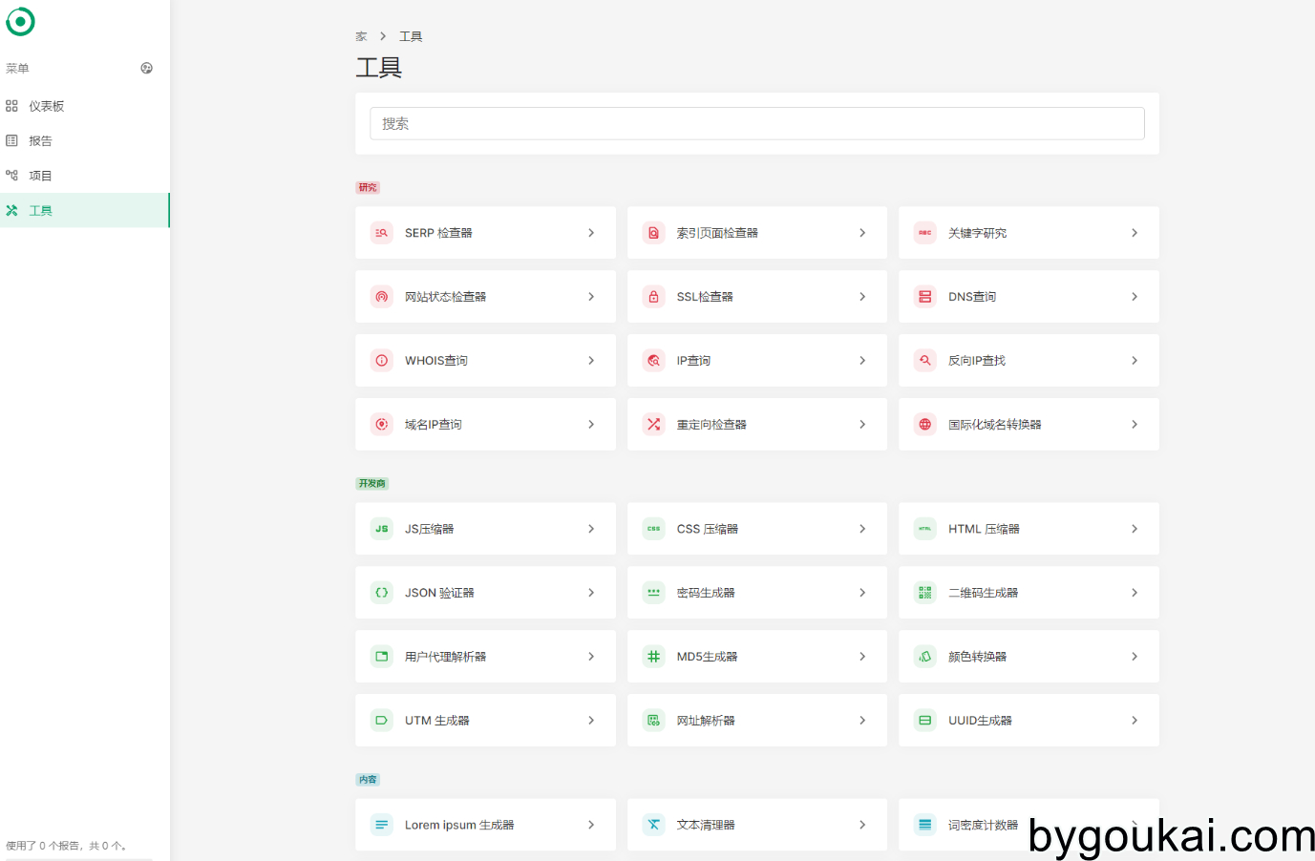The image size is (1315, 861).
Task: Click the MD5生成器 hash icon
Action: pyautogui.click(x=653, y=657)
